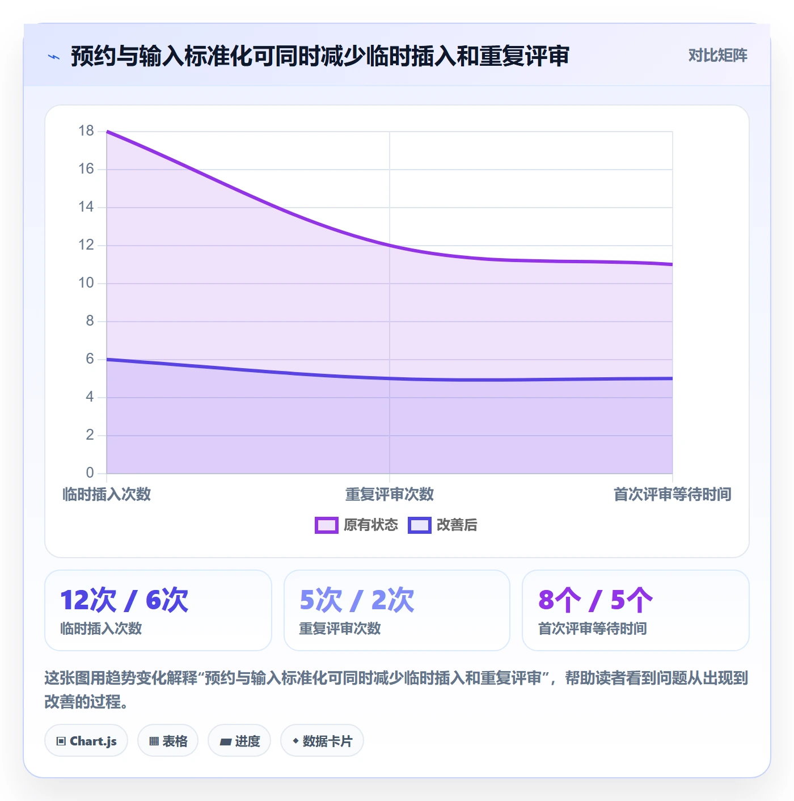Viewport: 794px width, 801px height.
Task: Toggle the 改善后 legend swatch
Action: click(x=420, y=525)
